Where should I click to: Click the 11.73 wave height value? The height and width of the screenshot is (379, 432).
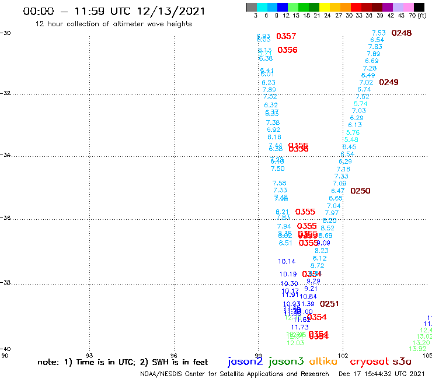pyautogui.click(x=300, y=327)
